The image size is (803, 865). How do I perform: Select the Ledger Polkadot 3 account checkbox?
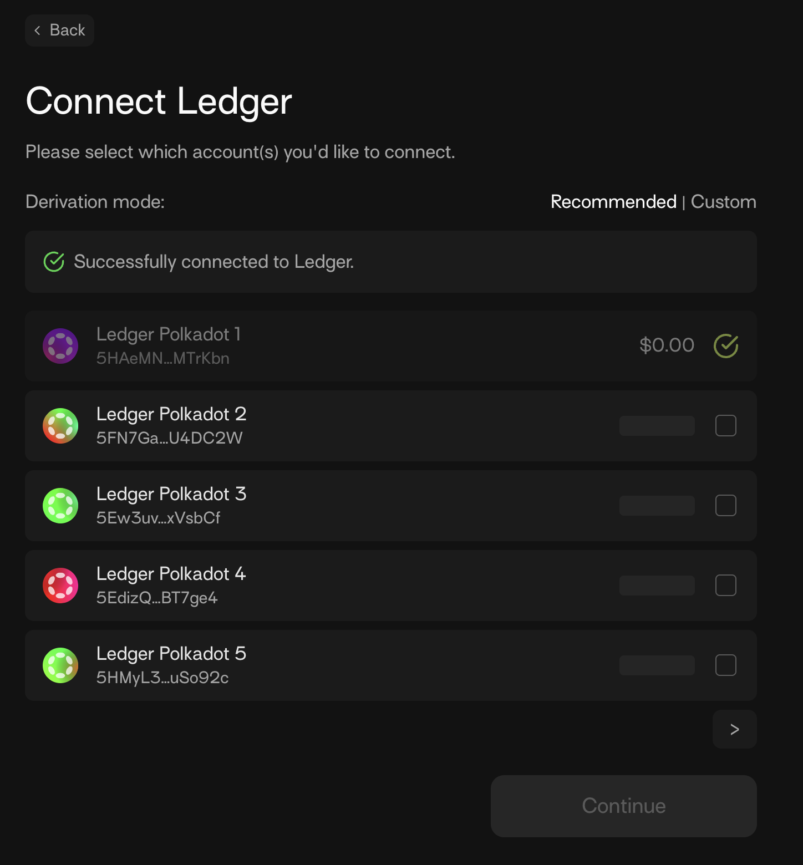tap(725, 505)
